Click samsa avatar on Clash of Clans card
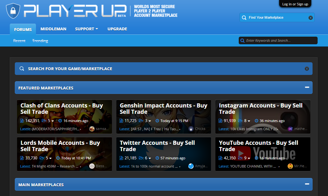Screen dimensions: 328x196 (x=92, y=129)
